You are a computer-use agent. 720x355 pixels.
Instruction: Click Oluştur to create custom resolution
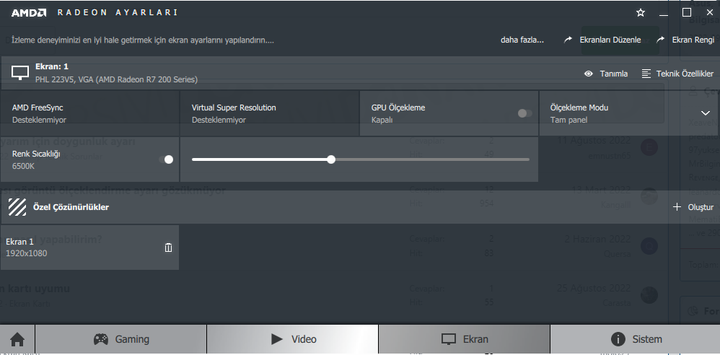pos(693,207)
